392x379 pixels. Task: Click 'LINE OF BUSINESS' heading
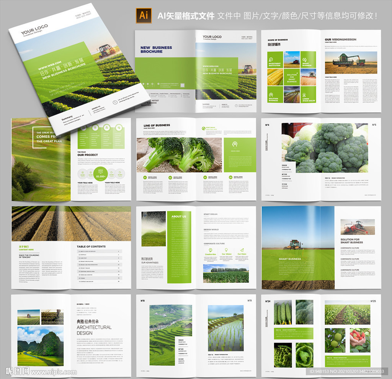157,125
